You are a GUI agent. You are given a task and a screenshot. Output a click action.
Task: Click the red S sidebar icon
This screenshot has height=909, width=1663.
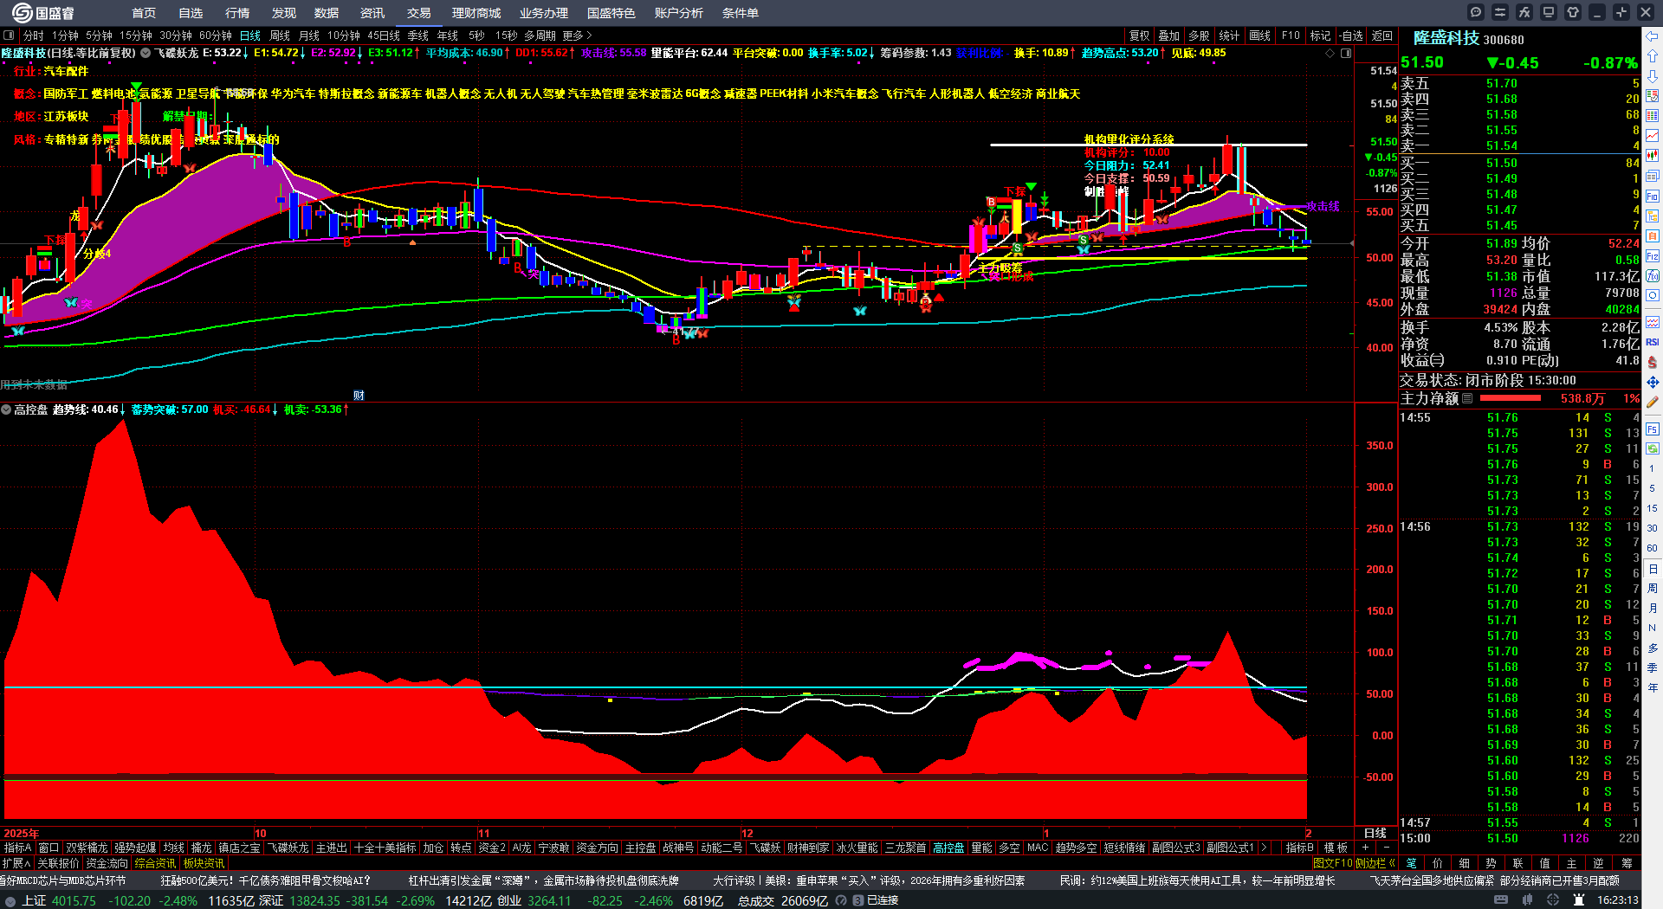tap(1653, 362)
